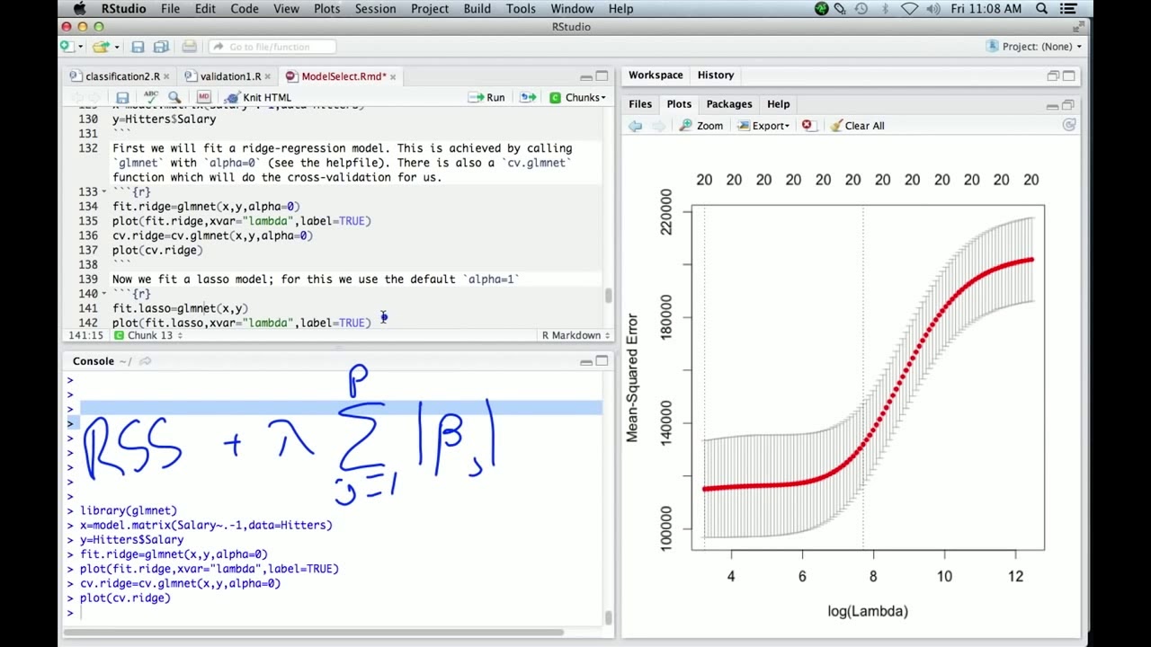Image resolution: width=1151 pixels, height=647 pixels.
Task: Click the Wi-Fi status icon
Action: (x=909, y=9)
